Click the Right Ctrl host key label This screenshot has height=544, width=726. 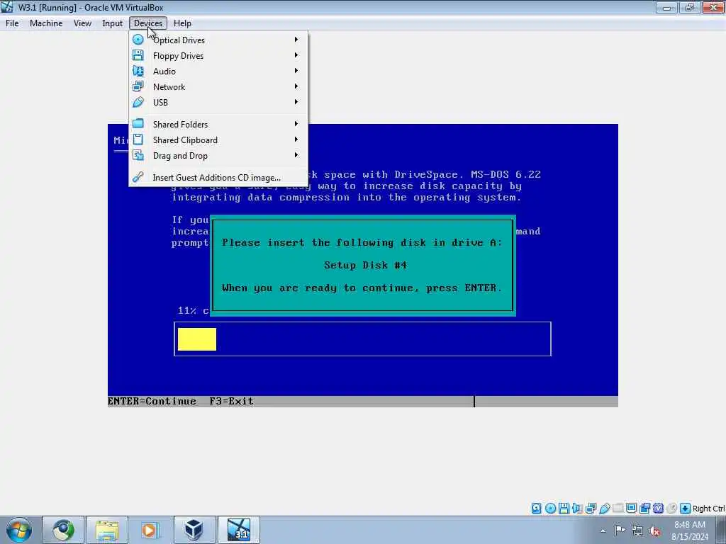tap(708, 509)
